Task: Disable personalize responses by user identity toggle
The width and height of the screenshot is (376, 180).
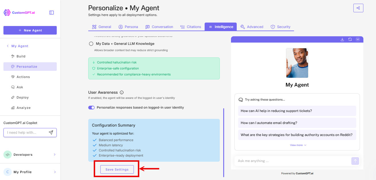Action: tap(91, 107)
